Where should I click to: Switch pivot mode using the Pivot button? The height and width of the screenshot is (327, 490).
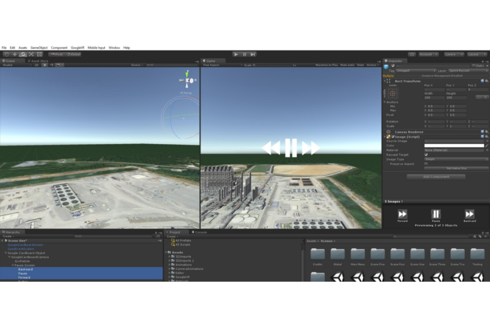point(57,54)
